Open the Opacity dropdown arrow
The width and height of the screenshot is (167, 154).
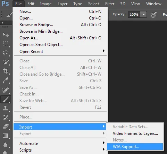click(x=143, y=15)
